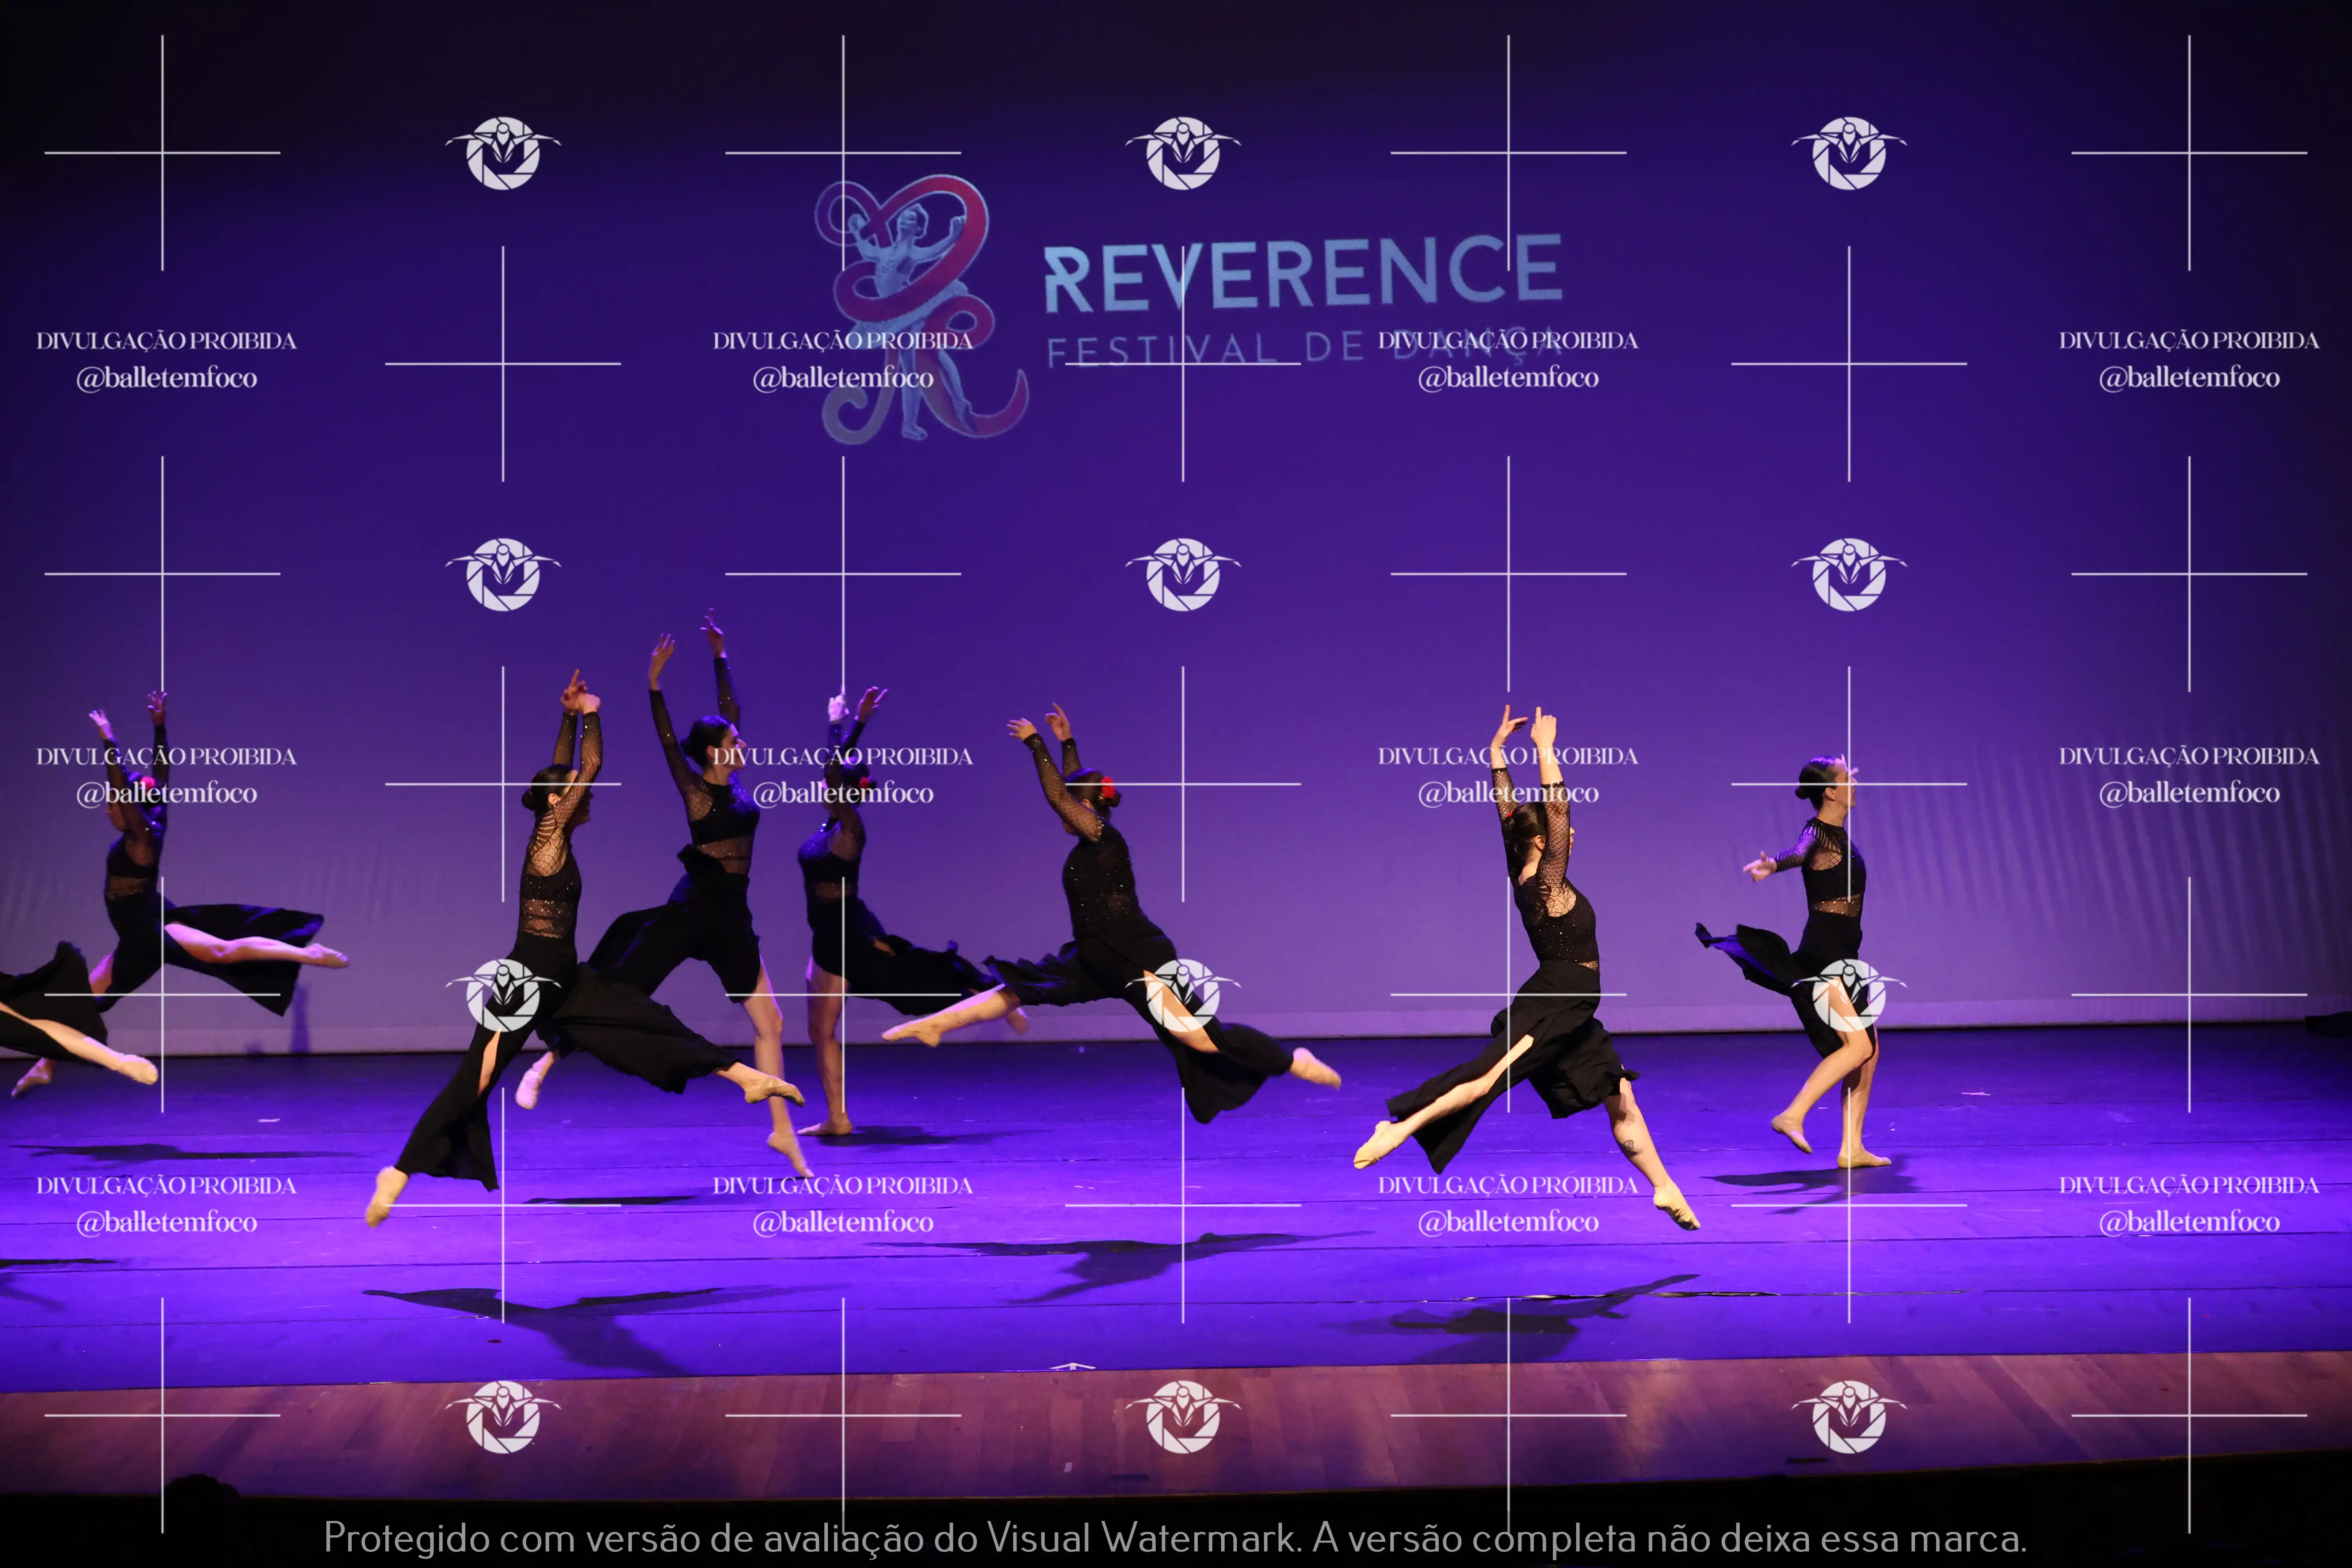
Task: Open the top-right @balletemfoco handle
Action: click(2188, 378)
